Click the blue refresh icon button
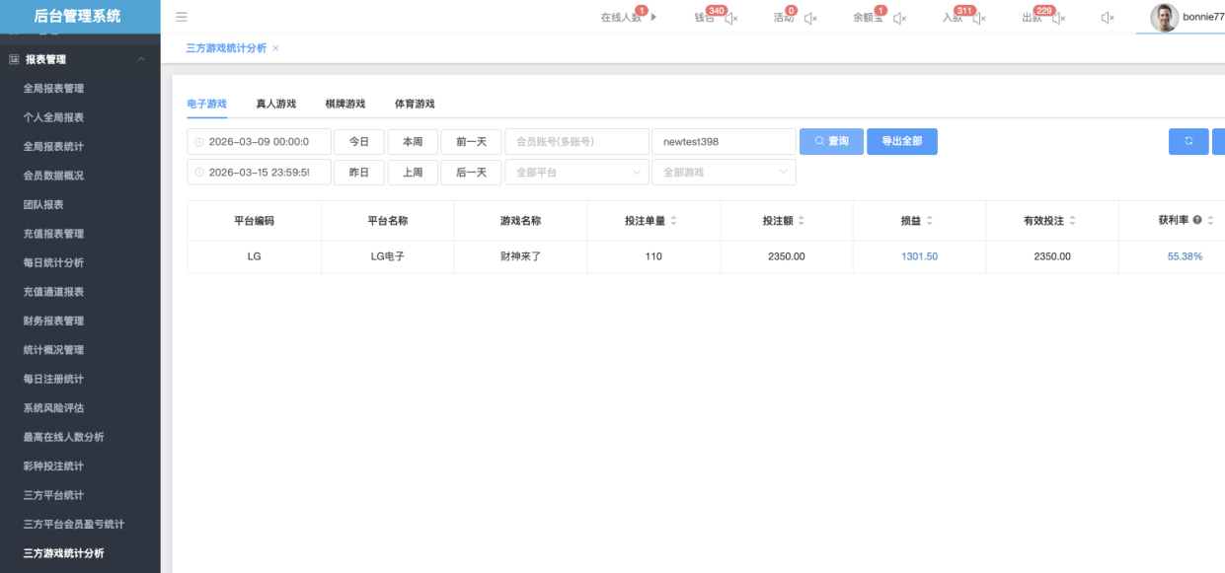The image size is (1225, 573). point(1188,142)
